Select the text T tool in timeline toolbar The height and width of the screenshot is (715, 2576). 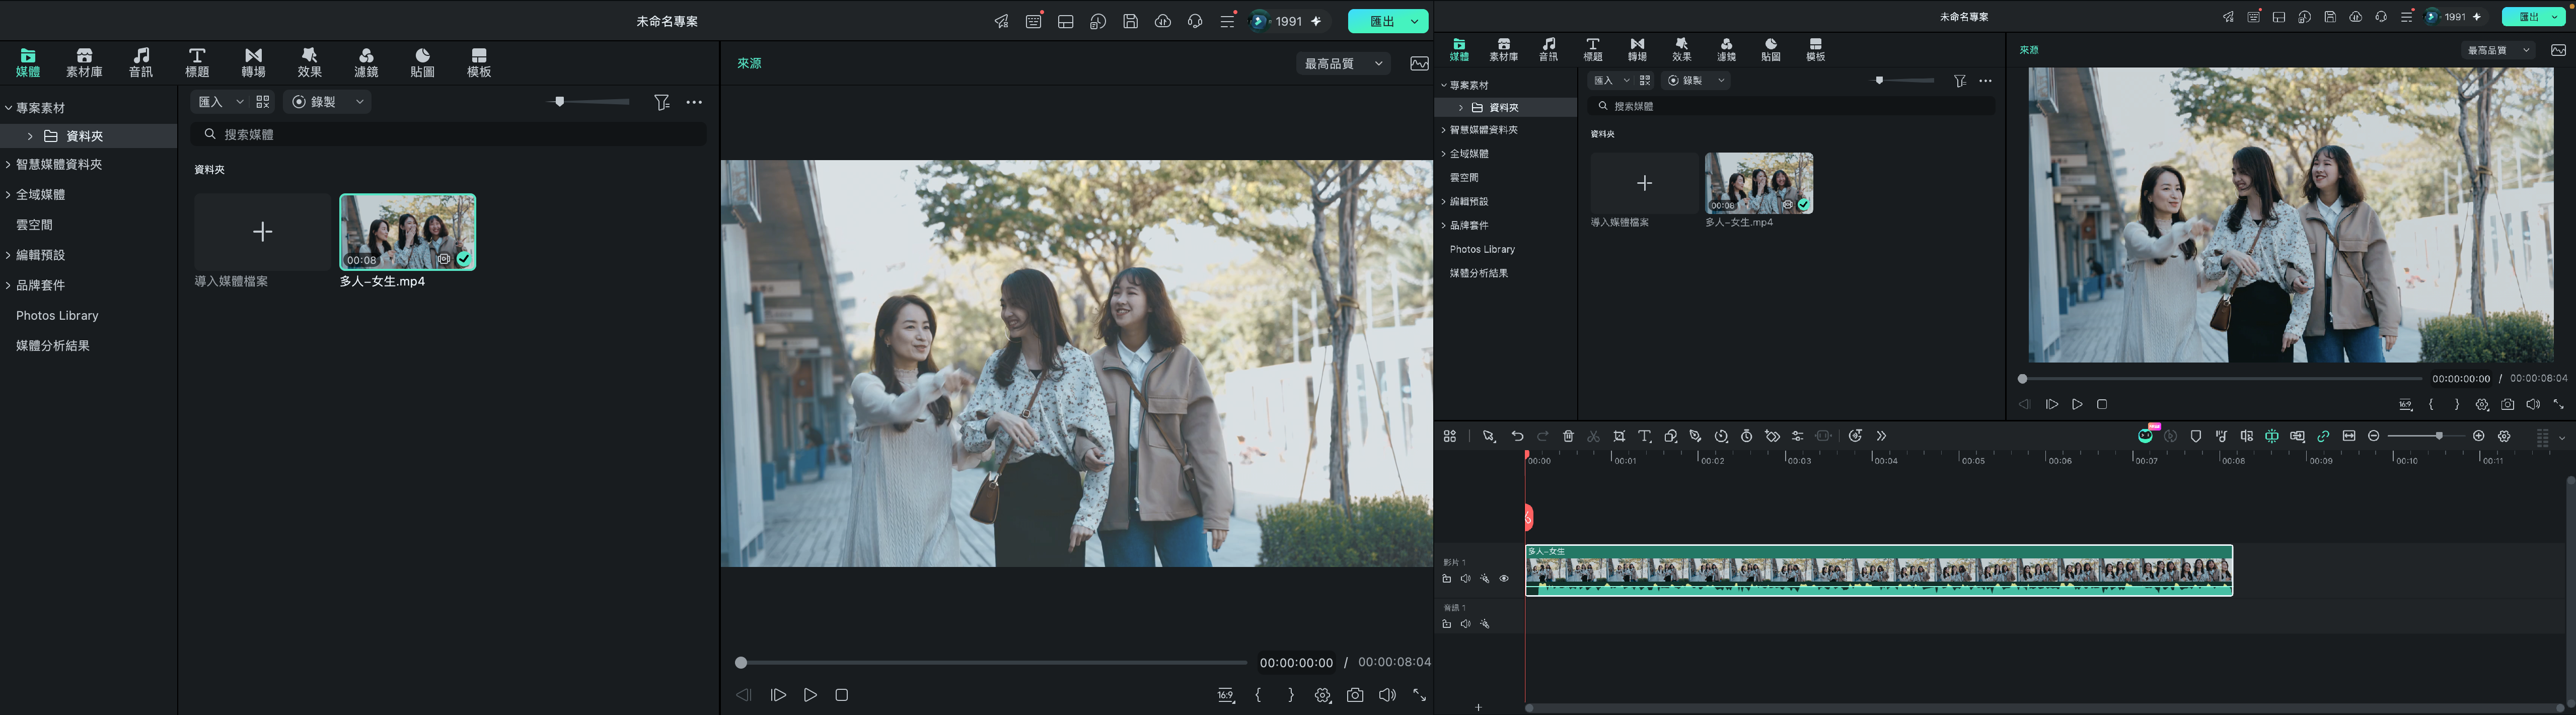pos(1644,436)
